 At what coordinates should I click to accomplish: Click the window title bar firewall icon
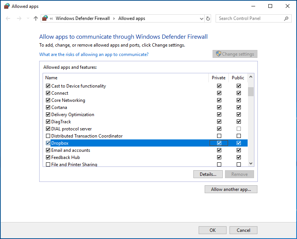click(7, 6)
